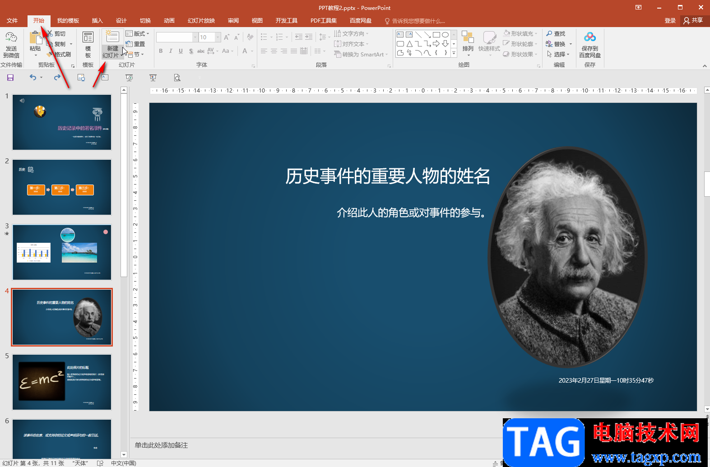
Task: Click the Login (登录) link
Action: (x=670, y=21)
